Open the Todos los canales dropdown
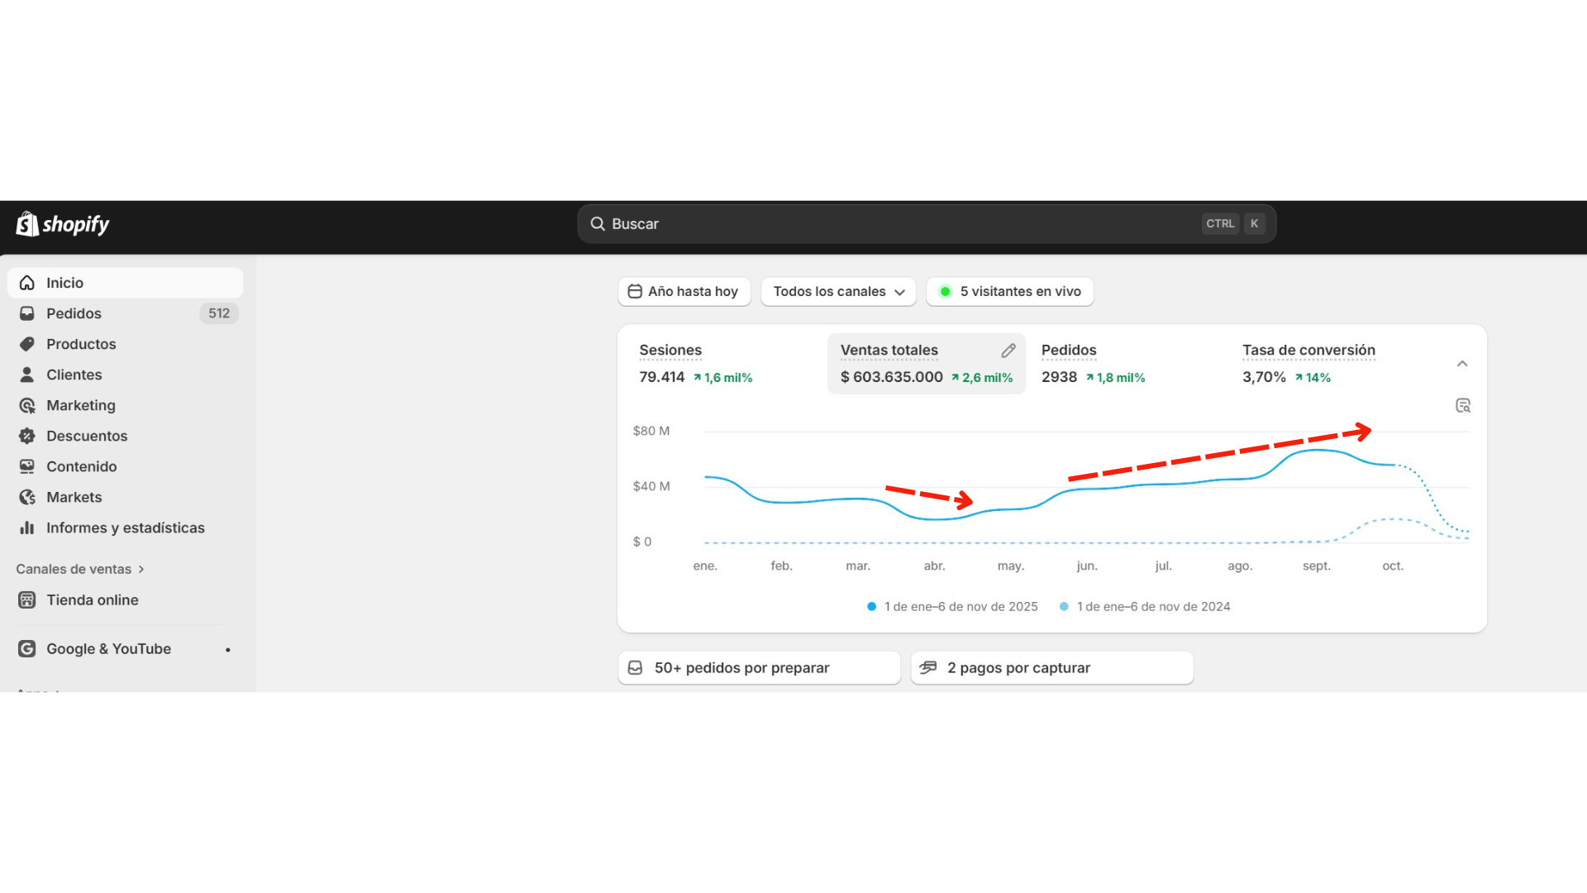Screen dimensions: 1587x893 838,291
